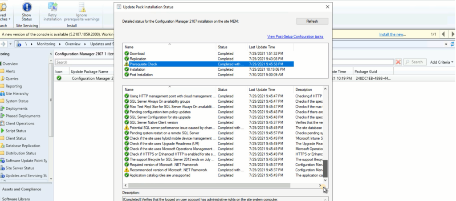This screenshot has height=201, width=456.
Task: Select Phased Deployments node
Action: (23, 116)
